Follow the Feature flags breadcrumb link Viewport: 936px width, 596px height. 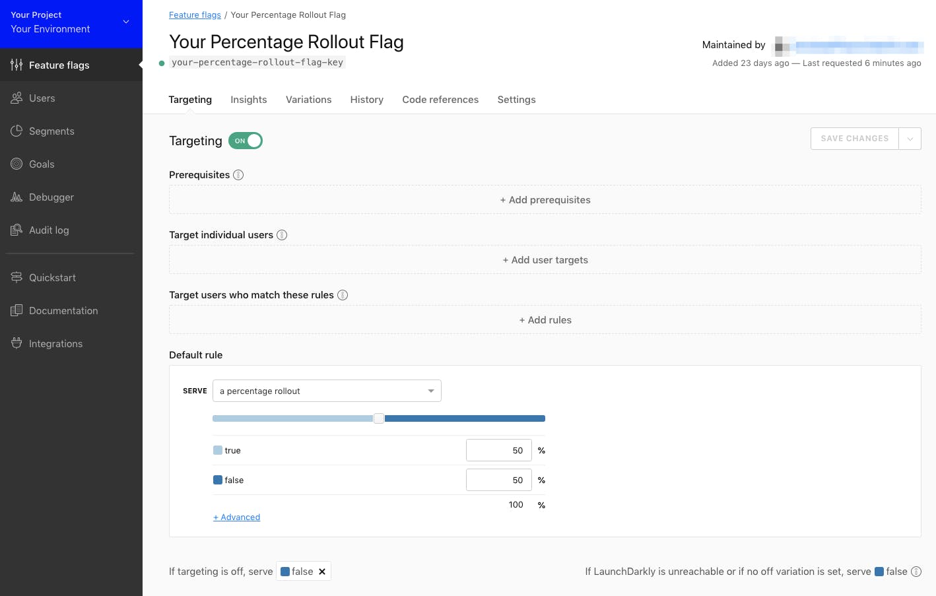195,15
